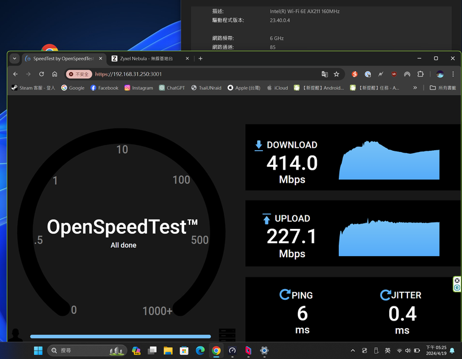
Task: Open Microsoft Store from the taskbar
Action: [184, 351]
